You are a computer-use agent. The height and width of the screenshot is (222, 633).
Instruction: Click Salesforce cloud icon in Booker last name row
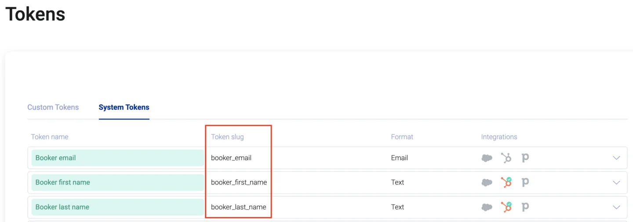pyautogui.click(x=487, y=207)
